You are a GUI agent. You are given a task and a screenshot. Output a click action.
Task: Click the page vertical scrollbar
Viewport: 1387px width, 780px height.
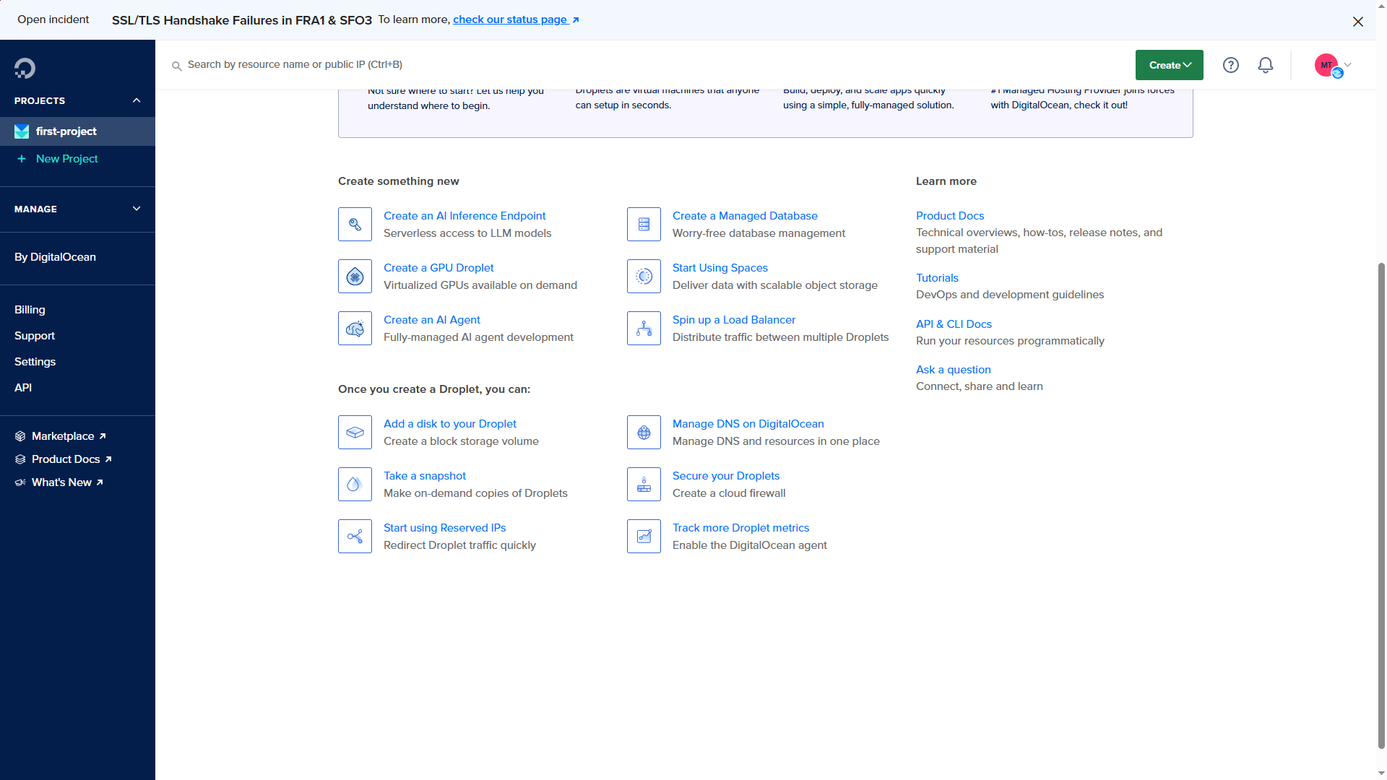(x=1381, y=506)
